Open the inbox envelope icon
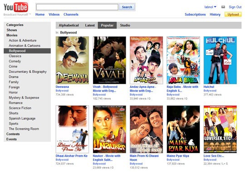 click(223, 7)
